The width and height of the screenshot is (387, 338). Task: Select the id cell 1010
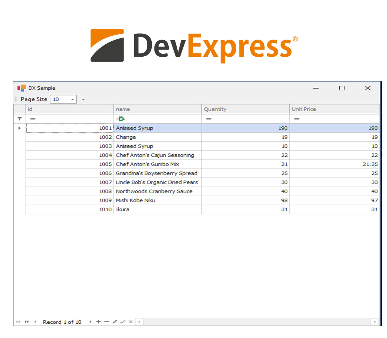[70, 210]
